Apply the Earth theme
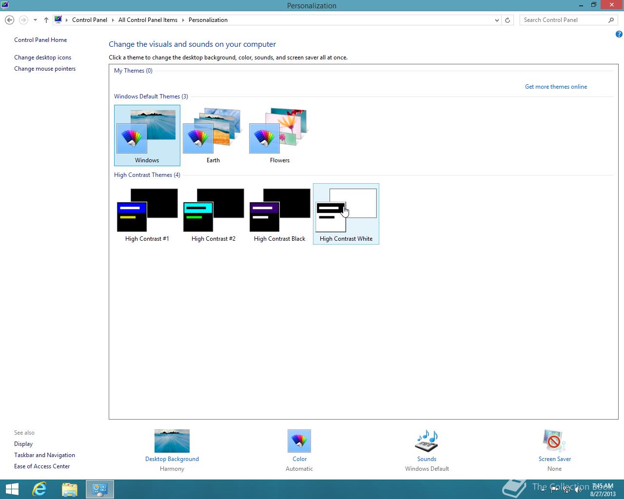 pos(213,135)
